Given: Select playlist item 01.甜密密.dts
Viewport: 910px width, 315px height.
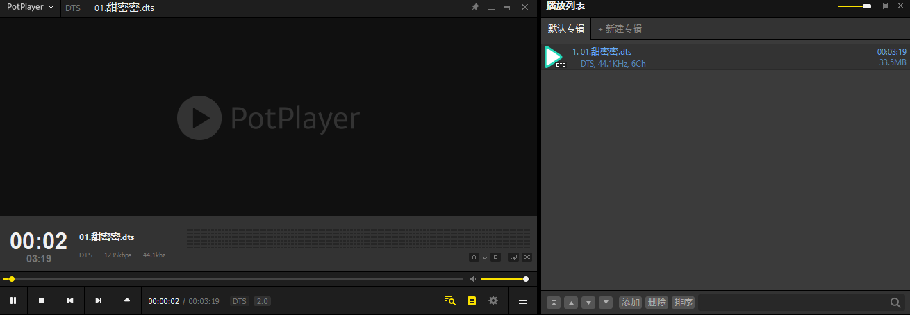Looking at the screenshot, I should tap(725, 57).
